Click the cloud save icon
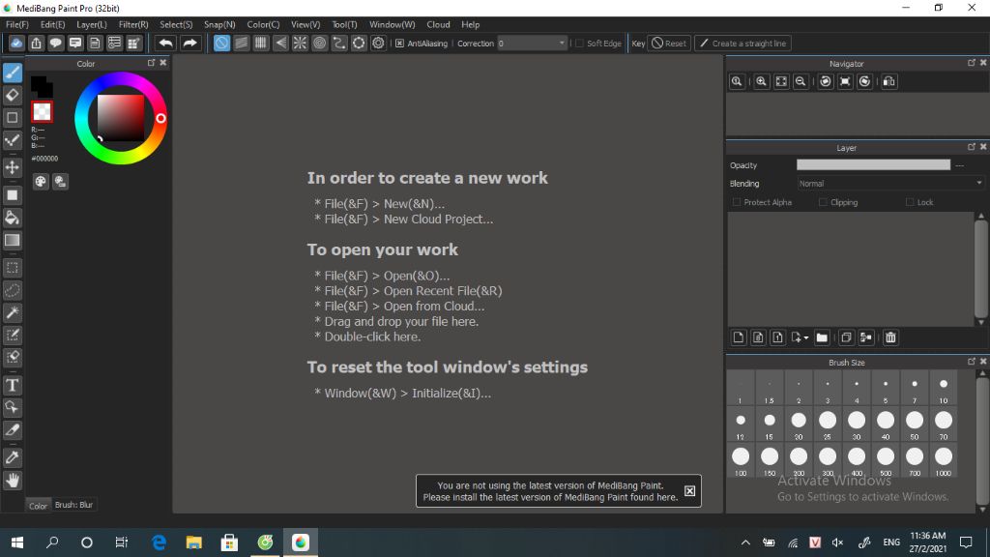990x557 pixels. click(16, 43)
